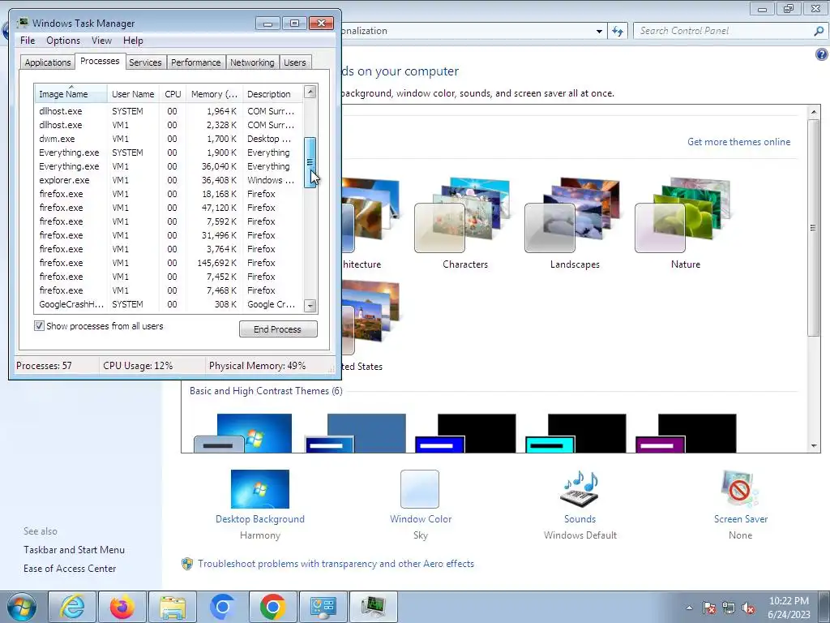Click the Control Panel help icon
Viewport: 830px width, 623px height.
[x=822, y=54]
